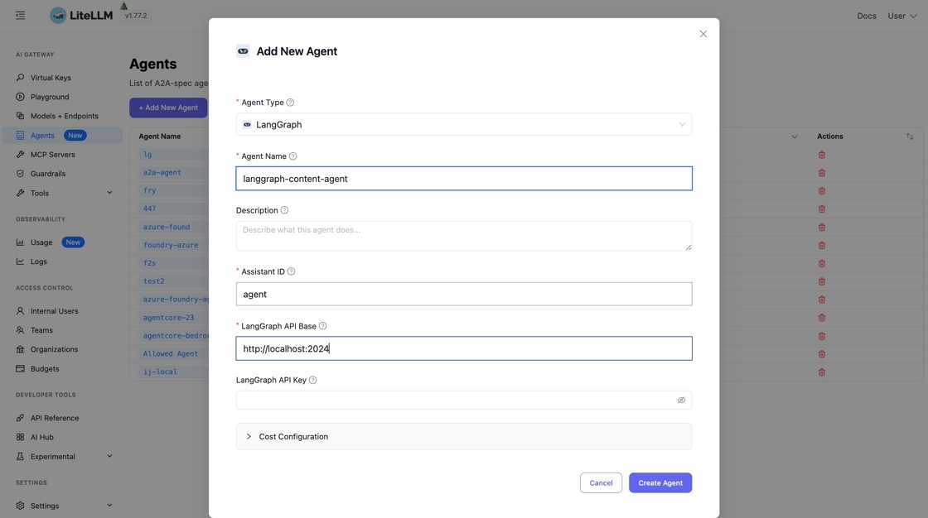Expand the Tools sidebar submenu
Viewport: 928px width, 518px height.
pos(109,193)
